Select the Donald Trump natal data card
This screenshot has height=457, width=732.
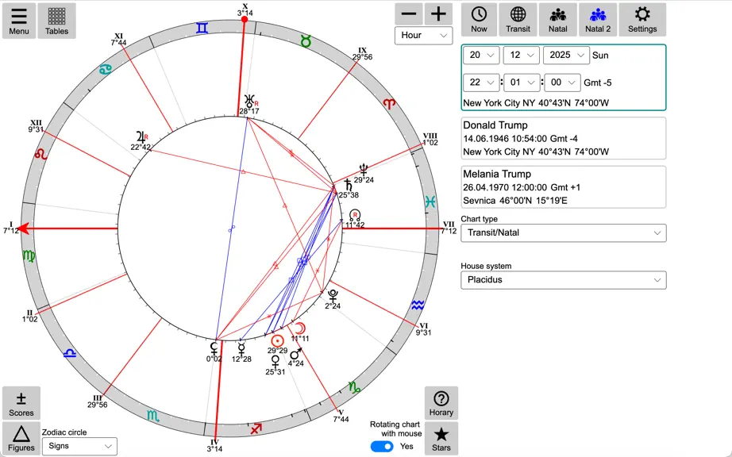point(564,139)
